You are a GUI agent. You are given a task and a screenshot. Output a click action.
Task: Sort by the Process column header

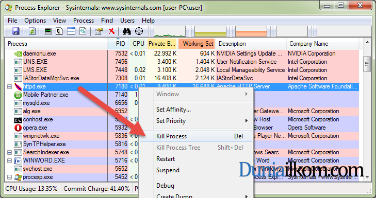pos(56,44)
